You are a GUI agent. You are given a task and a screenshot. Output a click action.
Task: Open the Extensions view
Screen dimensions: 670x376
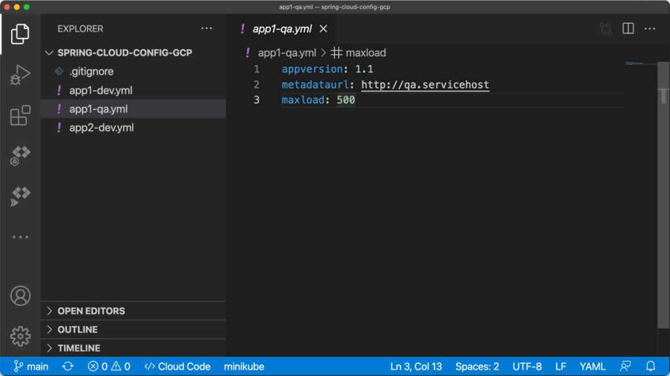coord(20,116)
